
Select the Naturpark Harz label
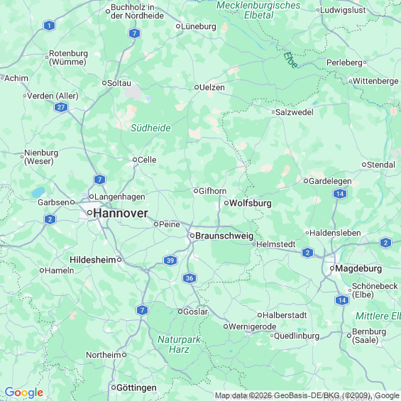[x=179, y=344]
